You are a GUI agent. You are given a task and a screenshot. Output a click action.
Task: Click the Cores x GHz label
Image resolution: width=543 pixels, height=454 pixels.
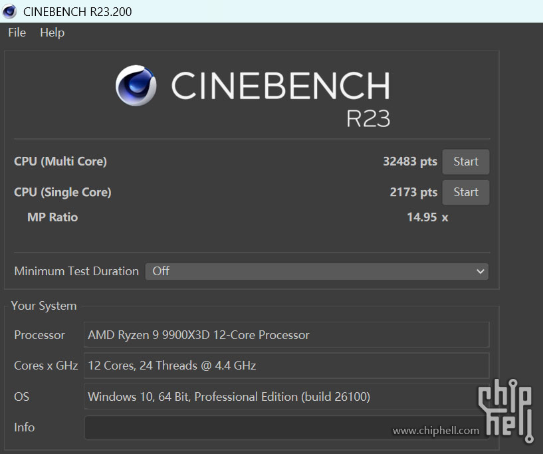[x=46, y=366]
